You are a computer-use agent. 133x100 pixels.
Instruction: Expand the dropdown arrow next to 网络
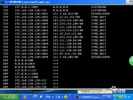[53, 97]
